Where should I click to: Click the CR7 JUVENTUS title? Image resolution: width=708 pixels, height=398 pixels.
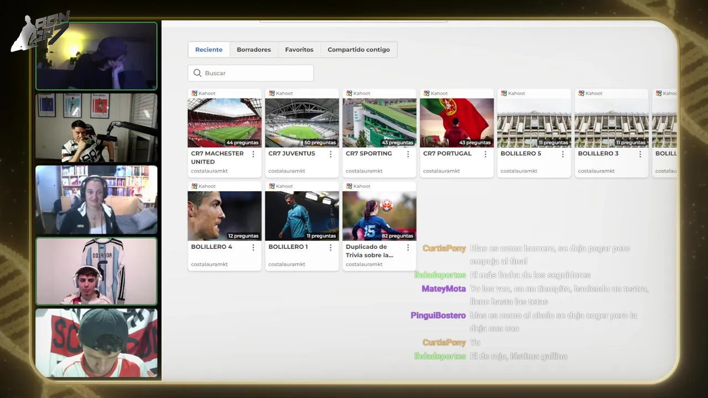click(x=291, y=154)
